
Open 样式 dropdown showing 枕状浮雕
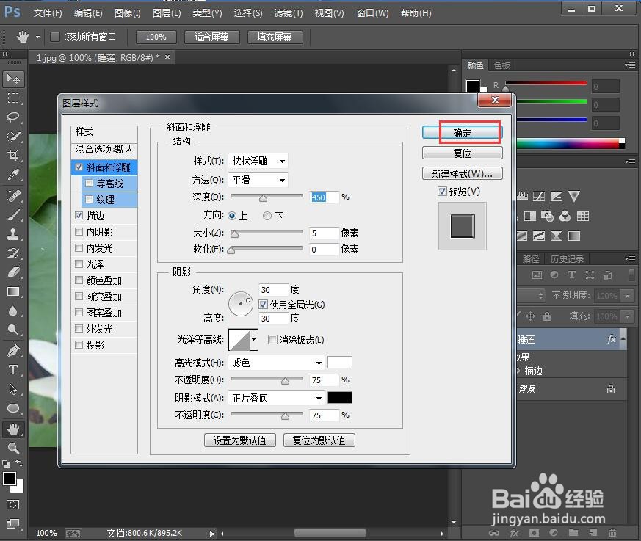coord(258,161)
